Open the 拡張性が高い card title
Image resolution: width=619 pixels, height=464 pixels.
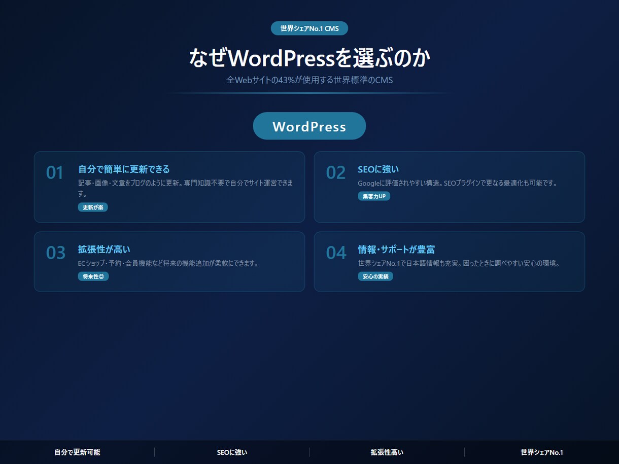coord(104,249)
